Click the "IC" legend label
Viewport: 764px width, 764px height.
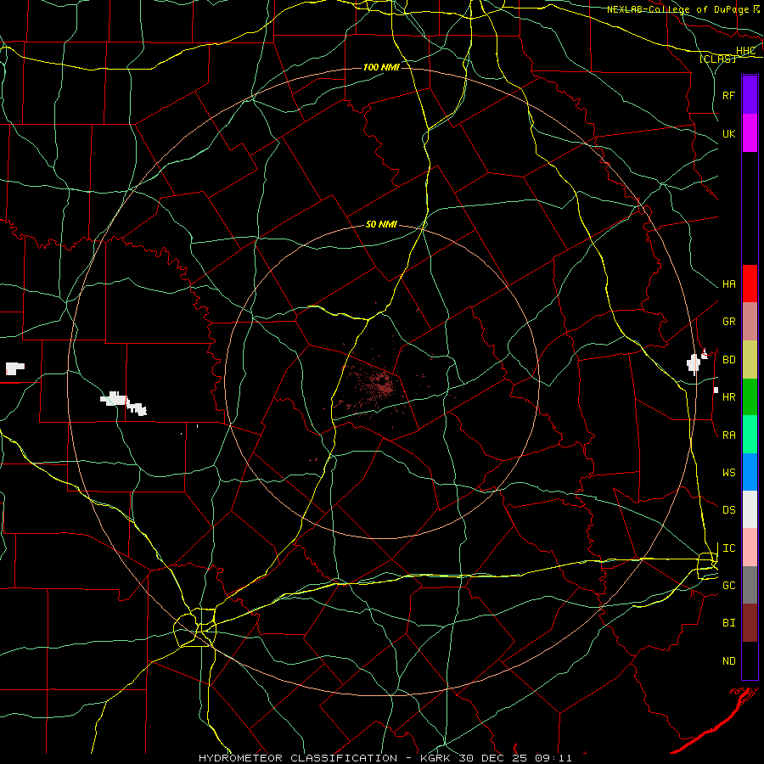click(728, 548)
